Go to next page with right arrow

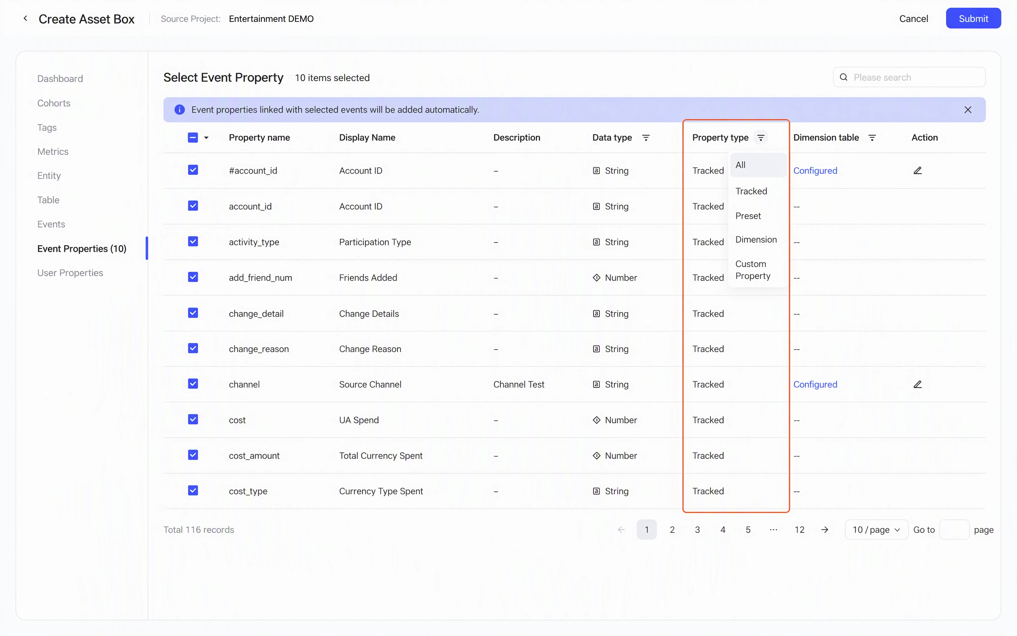[824, 529]
